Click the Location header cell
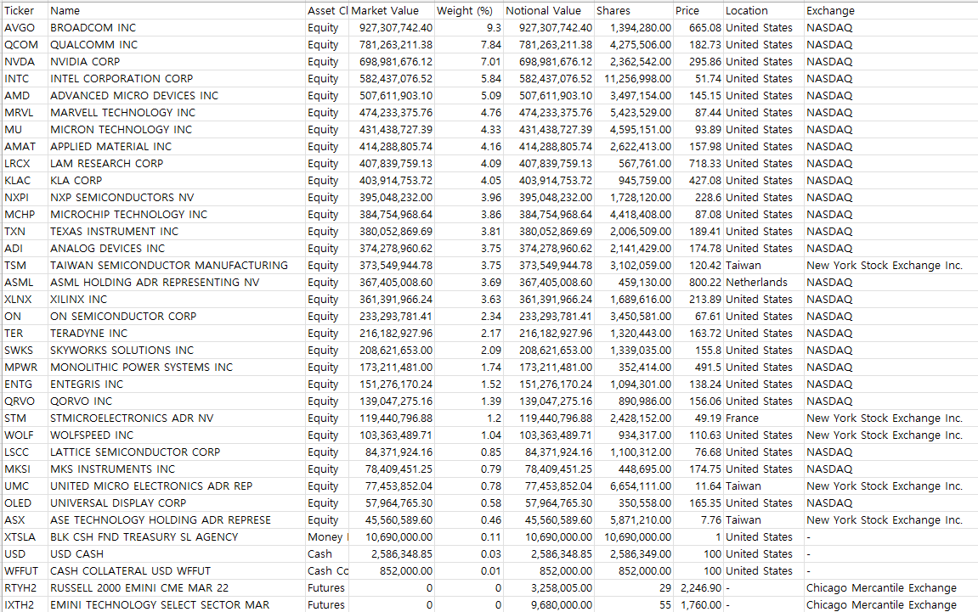The image size is (978, 612). click(x=763, y=10)
